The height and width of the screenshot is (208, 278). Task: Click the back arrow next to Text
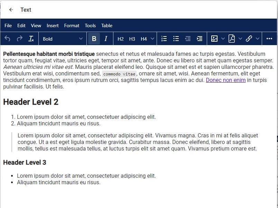(11, 10)
